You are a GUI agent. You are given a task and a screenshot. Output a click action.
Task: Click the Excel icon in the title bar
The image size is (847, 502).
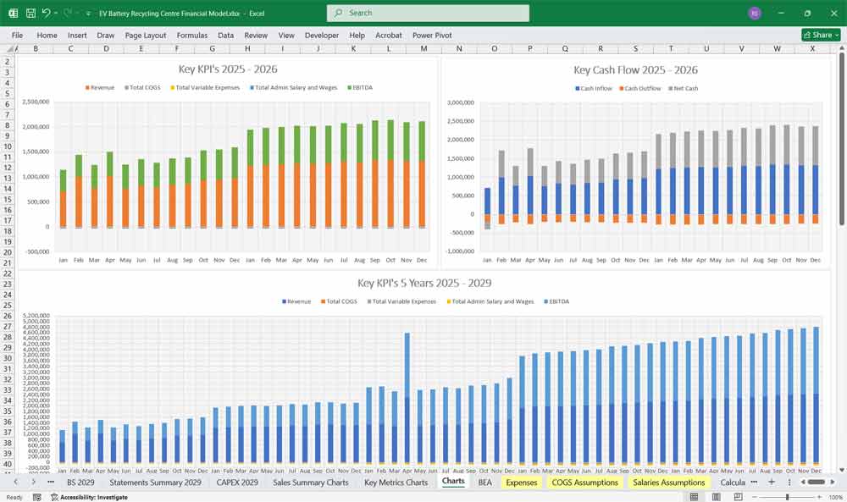tap(12, 13)
